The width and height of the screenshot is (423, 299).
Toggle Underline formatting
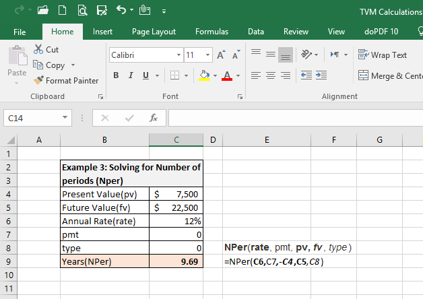(x=145, y=75)
